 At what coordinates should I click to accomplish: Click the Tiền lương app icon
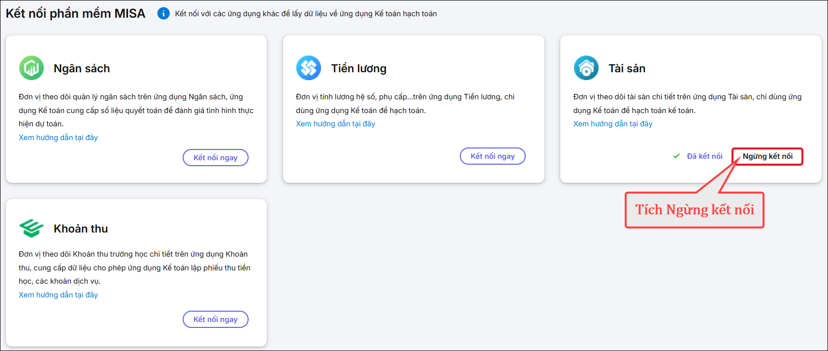coord(309,68)
